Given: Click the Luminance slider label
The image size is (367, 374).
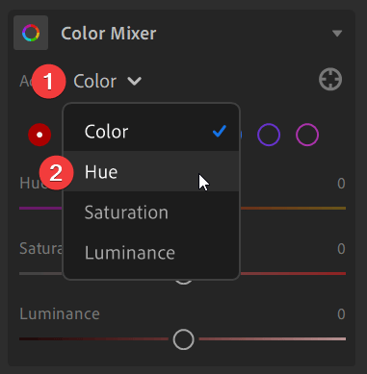Looking at the screenshot, I should (60, 313).
